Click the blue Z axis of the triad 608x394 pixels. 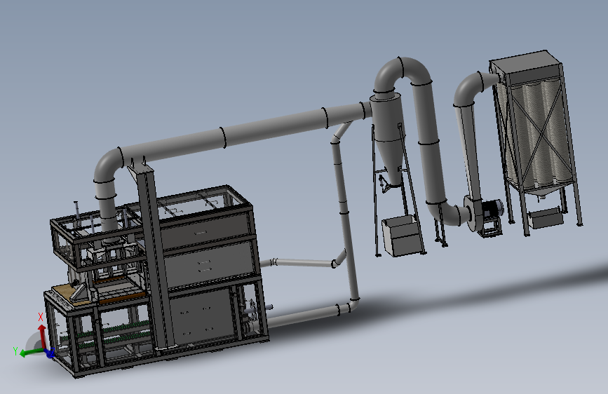(50, 353)
